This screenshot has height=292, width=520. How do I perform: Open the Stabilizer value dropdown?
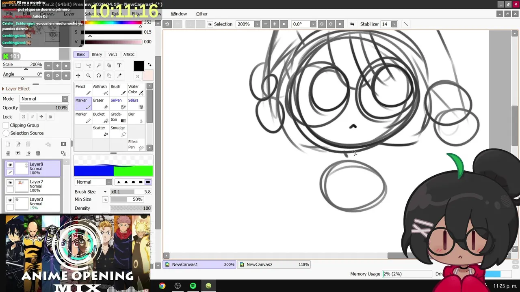pos(394,24)
